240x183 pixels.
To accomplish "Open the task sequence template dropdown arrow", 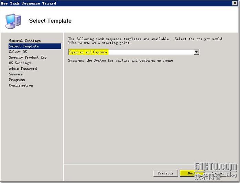I will click(196, 52).
